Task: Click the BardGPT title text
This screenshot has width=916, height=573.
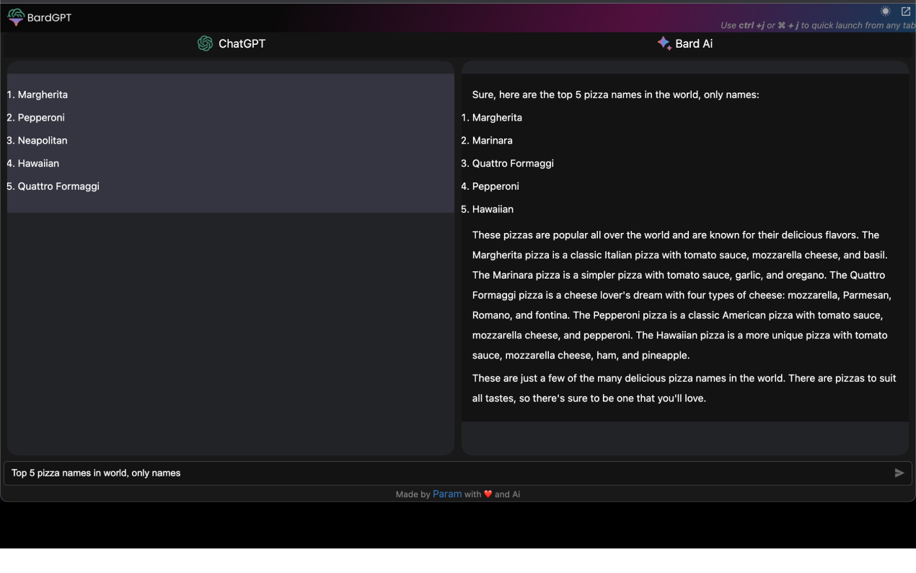Action: coord(50,17)
